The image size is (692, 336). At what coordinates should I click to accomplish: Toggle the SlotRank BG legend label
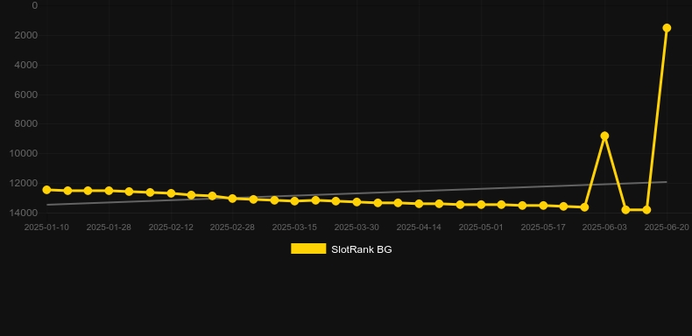pos(362,249)
